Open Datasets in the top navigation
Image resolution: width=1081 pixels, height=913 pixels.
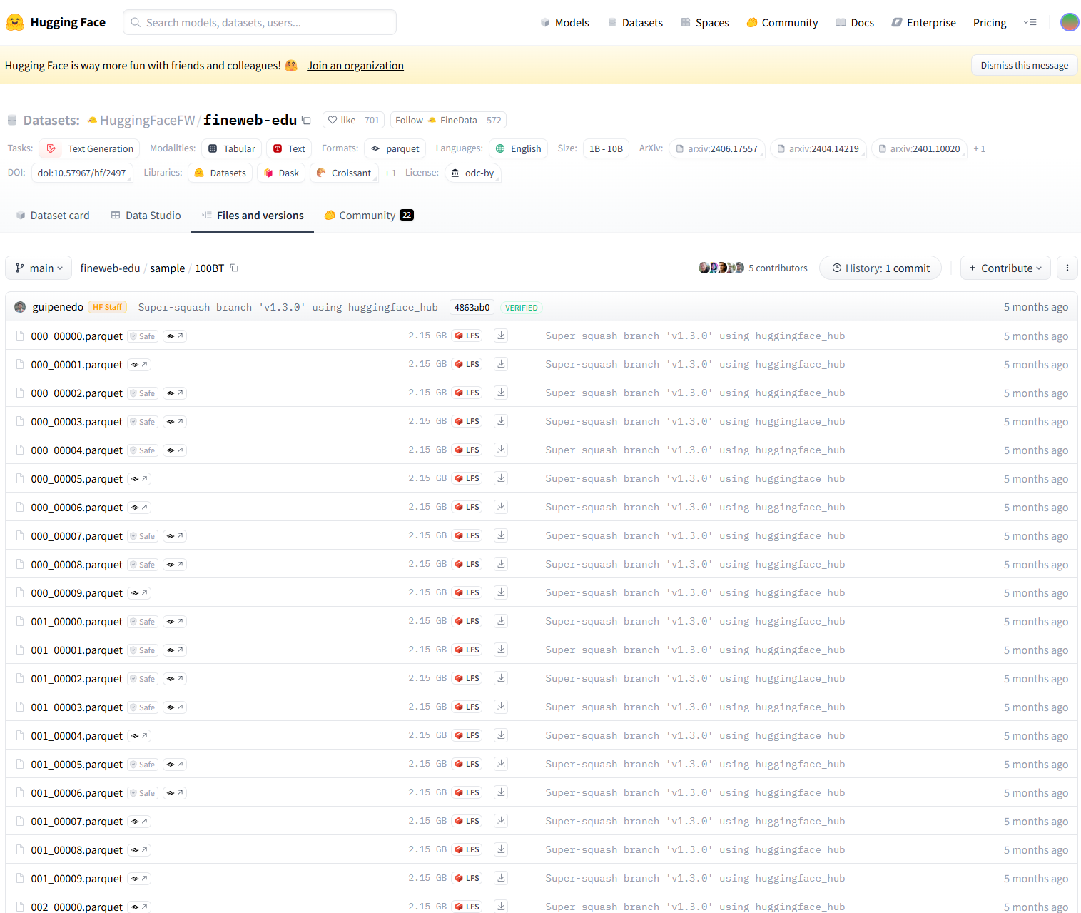635,22
